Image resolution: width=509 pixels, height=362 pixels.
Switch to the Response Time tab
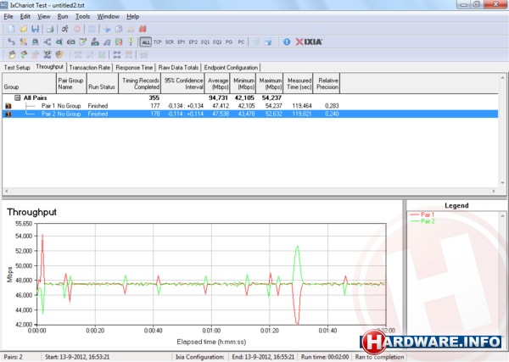[134, 68]
